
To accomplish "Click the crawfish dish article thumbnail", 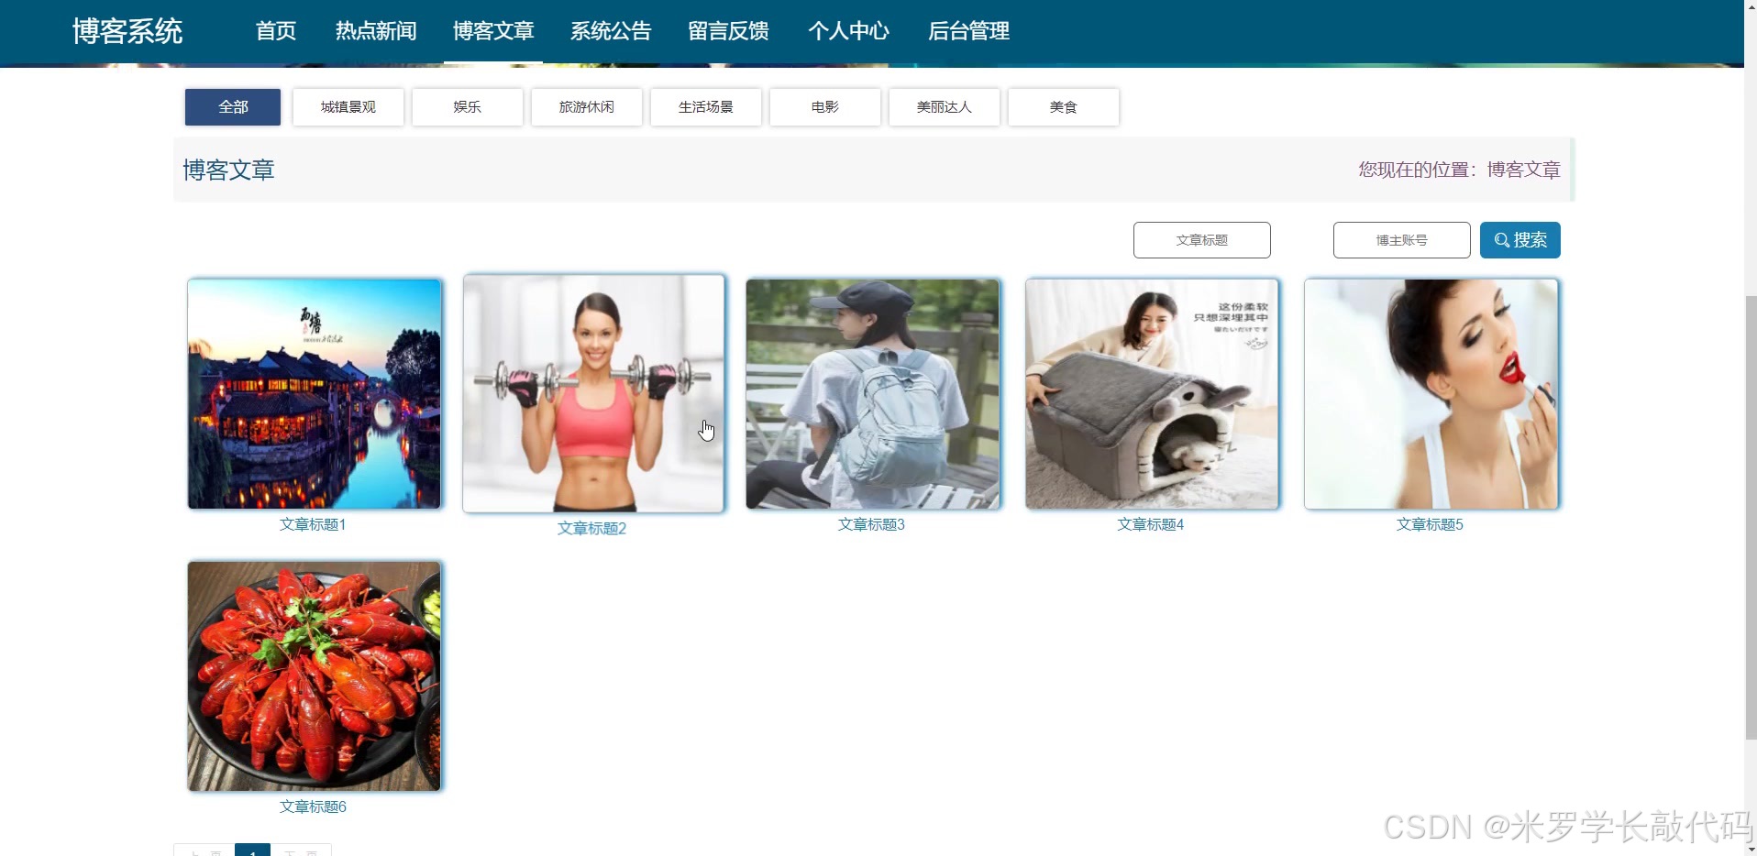I will 313,676.
